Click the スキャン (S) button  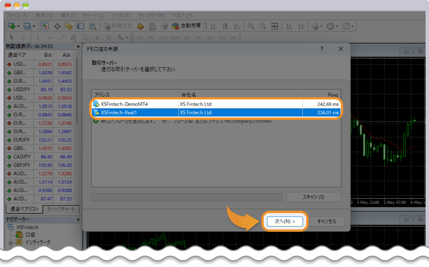[314, 197]
